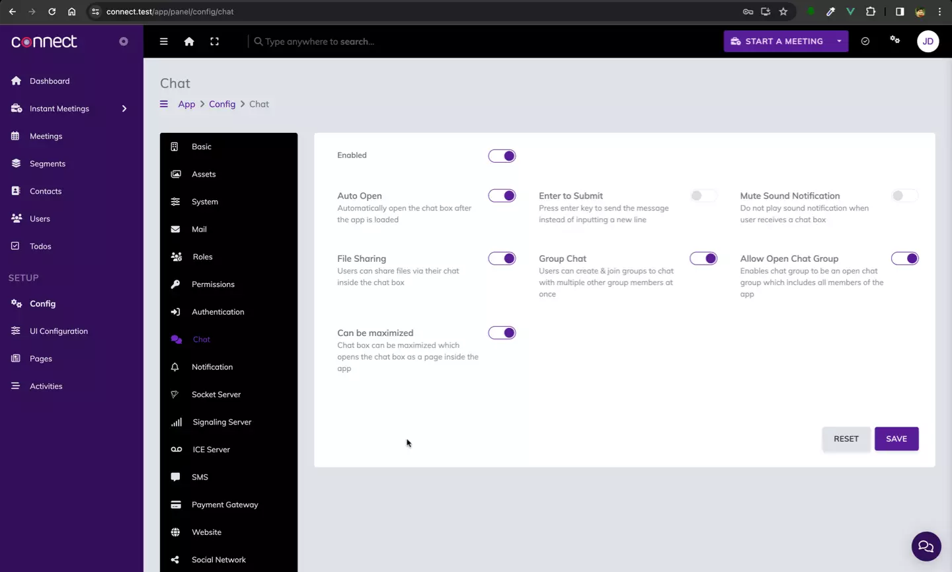
Task: Click the Notification bell icon
Action: tap(175, 367)
